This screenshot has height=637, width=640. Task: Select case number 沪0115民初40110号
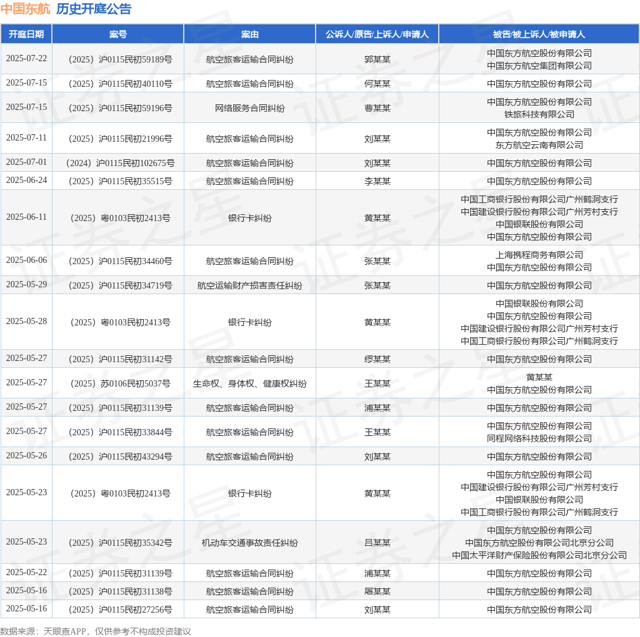(120, 84)
